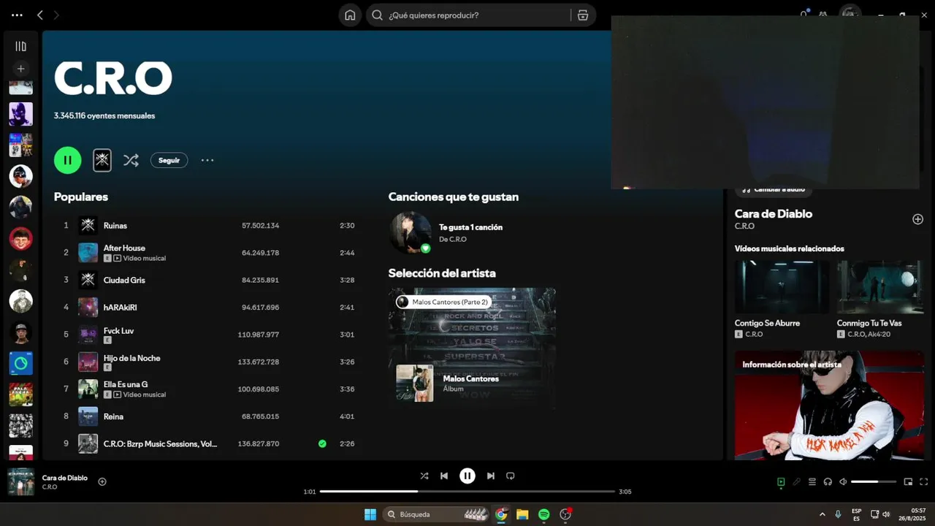Enable shuffle for C.R.O artist page
This screenshot has width=935, height=526.
[131, 160]
